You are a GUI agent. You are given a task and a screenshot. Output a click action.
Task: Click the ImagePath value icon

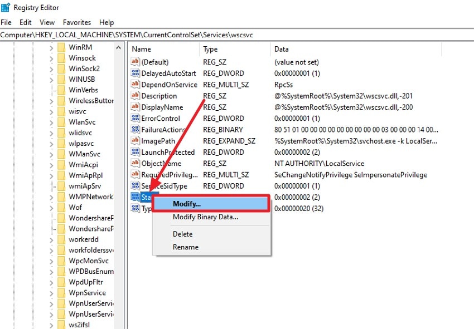pyautogui.click(x=135, y=140)
